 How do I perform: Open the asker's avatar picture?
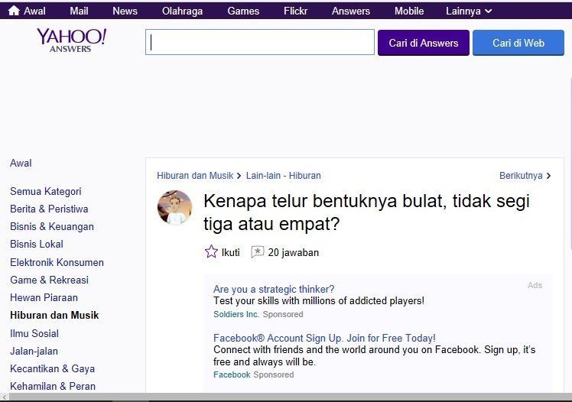174,207
